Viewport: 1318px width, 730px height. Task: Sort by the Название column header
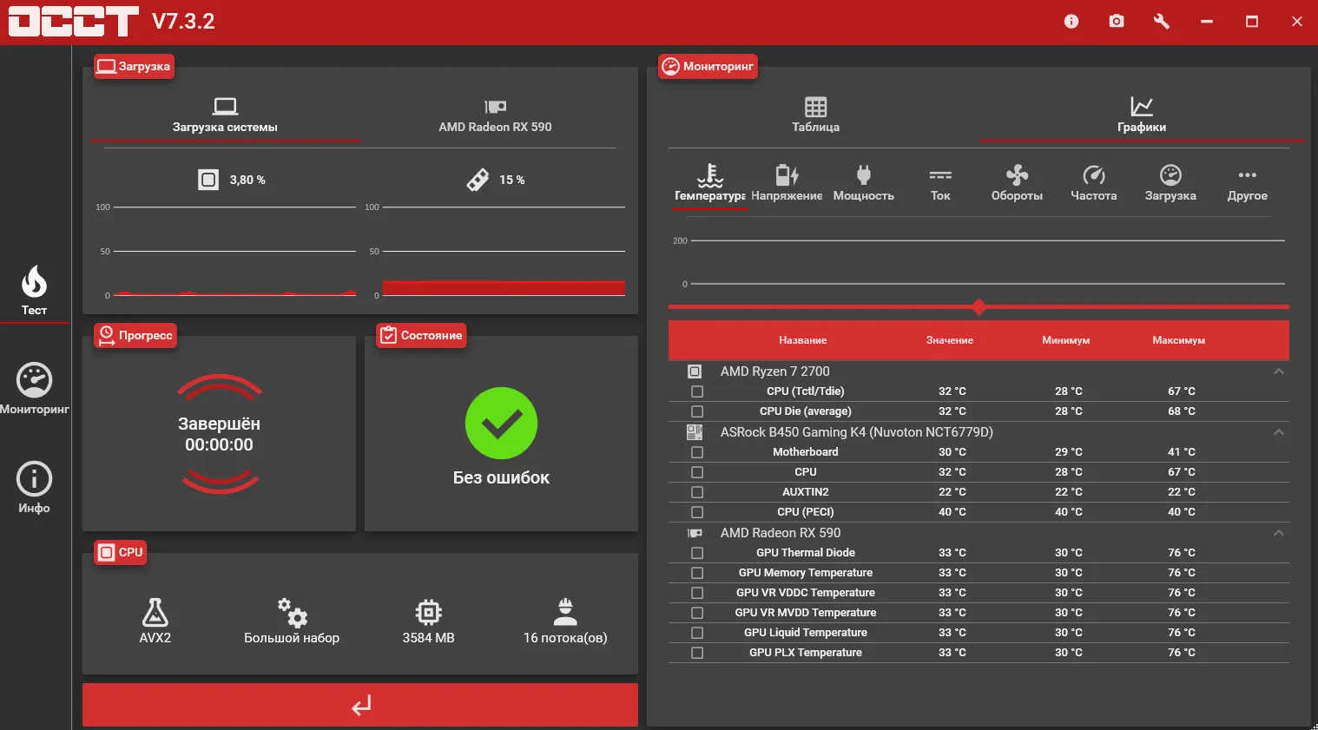click(802, 340)
